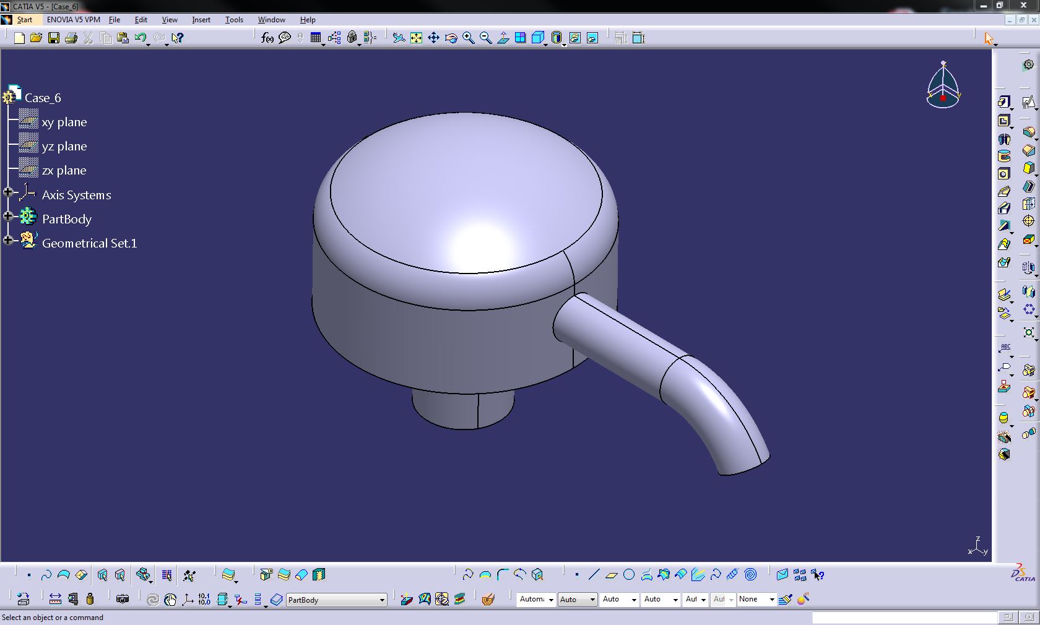Click the Circle tool icon
This screenshot has height=625, width=1040.
coord(629,575)
